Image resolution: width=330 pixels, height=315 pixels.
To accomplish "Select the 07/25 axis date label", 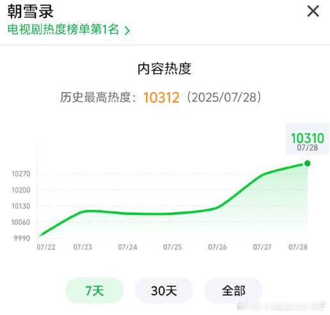I will pos(172,247).
